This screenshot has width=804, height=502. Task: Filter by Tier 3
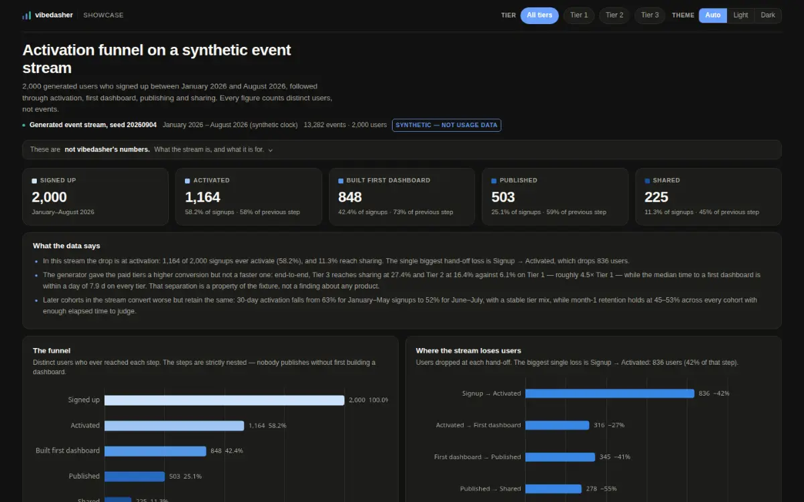(x=650, y=15)
